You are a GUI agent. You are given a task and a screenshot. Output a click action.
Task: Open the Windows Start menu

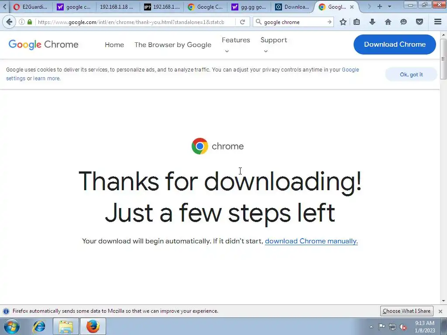[x=11, y=326]
